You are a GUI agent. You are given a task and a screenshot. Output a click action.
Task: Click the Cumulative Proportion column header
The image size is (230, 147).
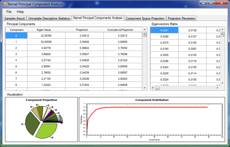120,30
